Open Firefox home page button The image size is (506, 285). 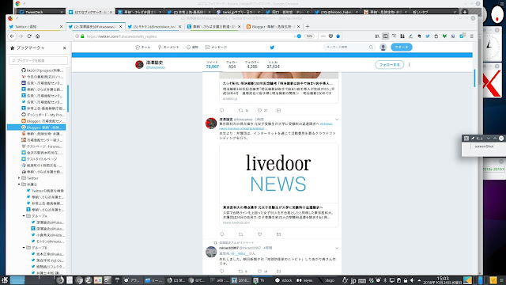pyautogui.click(x=37, y=36)
